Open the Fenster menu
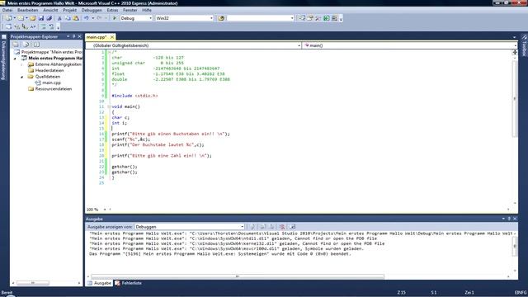Screen dimensions: 528x297 tap(130, 10)
